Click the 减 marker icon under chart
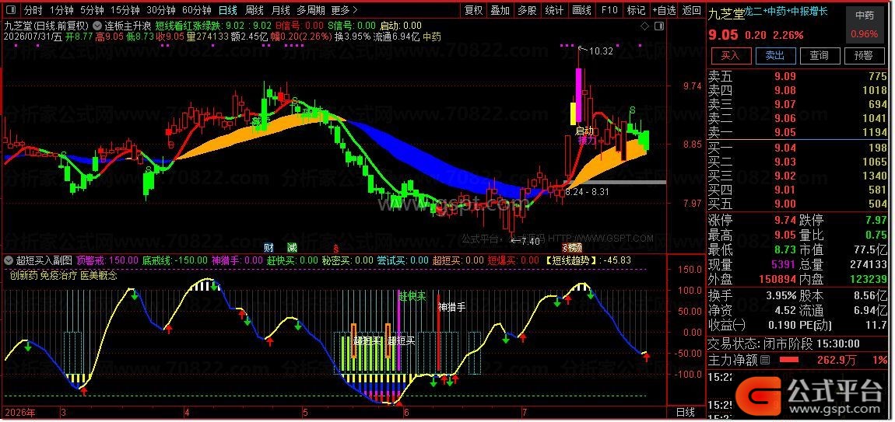This screenshot has height=422, width=895. [292, 248]
